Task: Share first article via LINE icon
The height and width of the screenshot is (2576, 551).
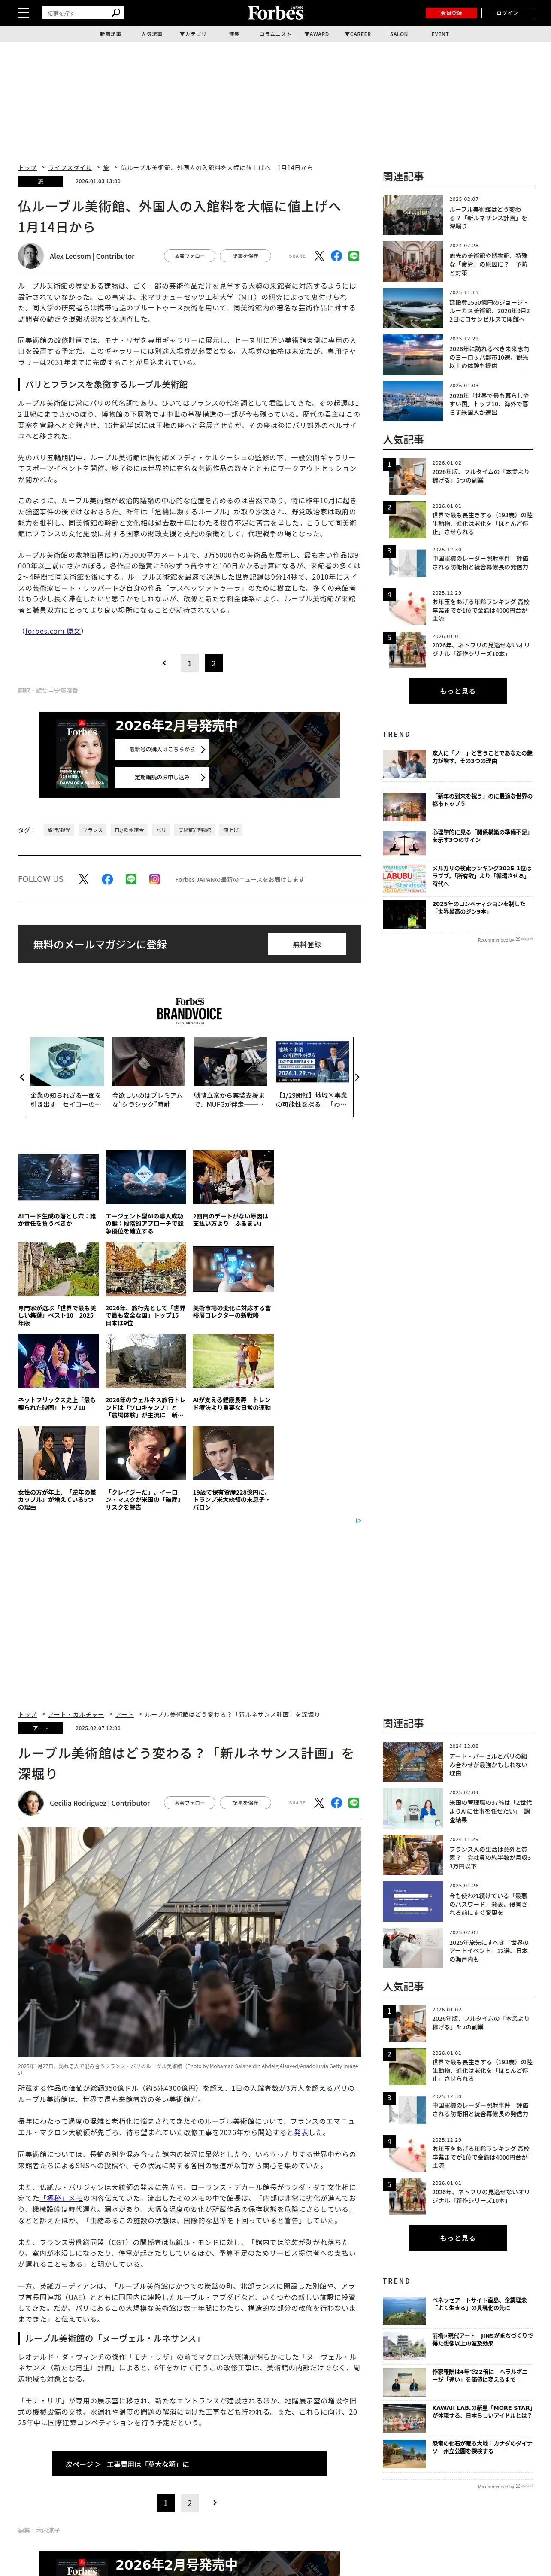Action: 354,256
